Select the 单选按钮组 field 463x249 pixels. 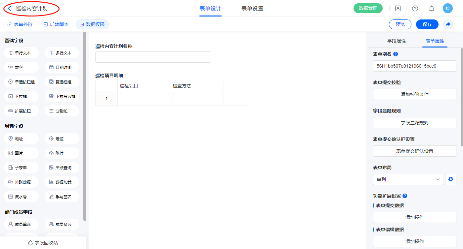tap(21, 82)
